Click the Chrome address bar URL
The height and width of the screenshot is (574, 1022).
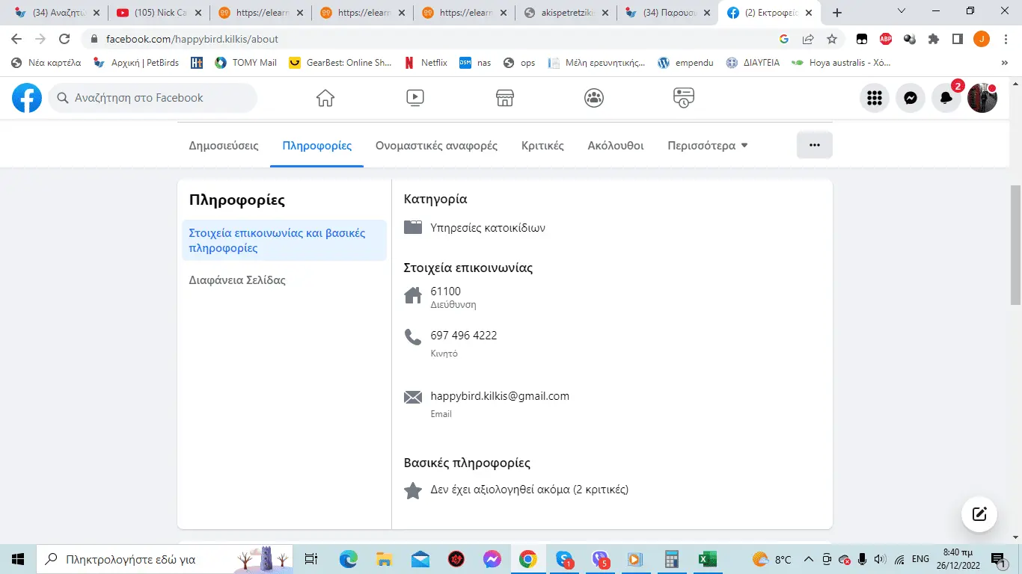pos(192,39)
